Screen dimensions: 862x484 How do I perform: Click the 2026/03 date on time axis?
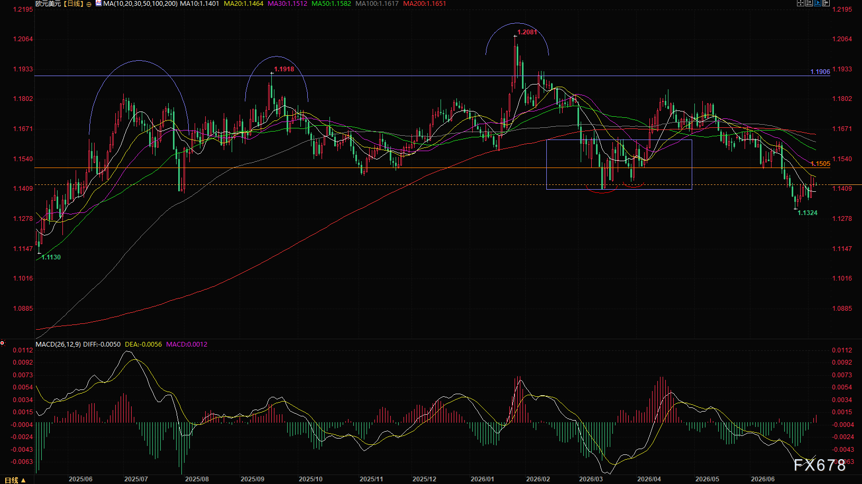click(591, 479)
